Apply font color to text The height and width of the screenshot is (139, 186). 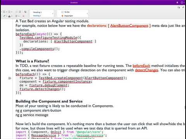(9, 16)
